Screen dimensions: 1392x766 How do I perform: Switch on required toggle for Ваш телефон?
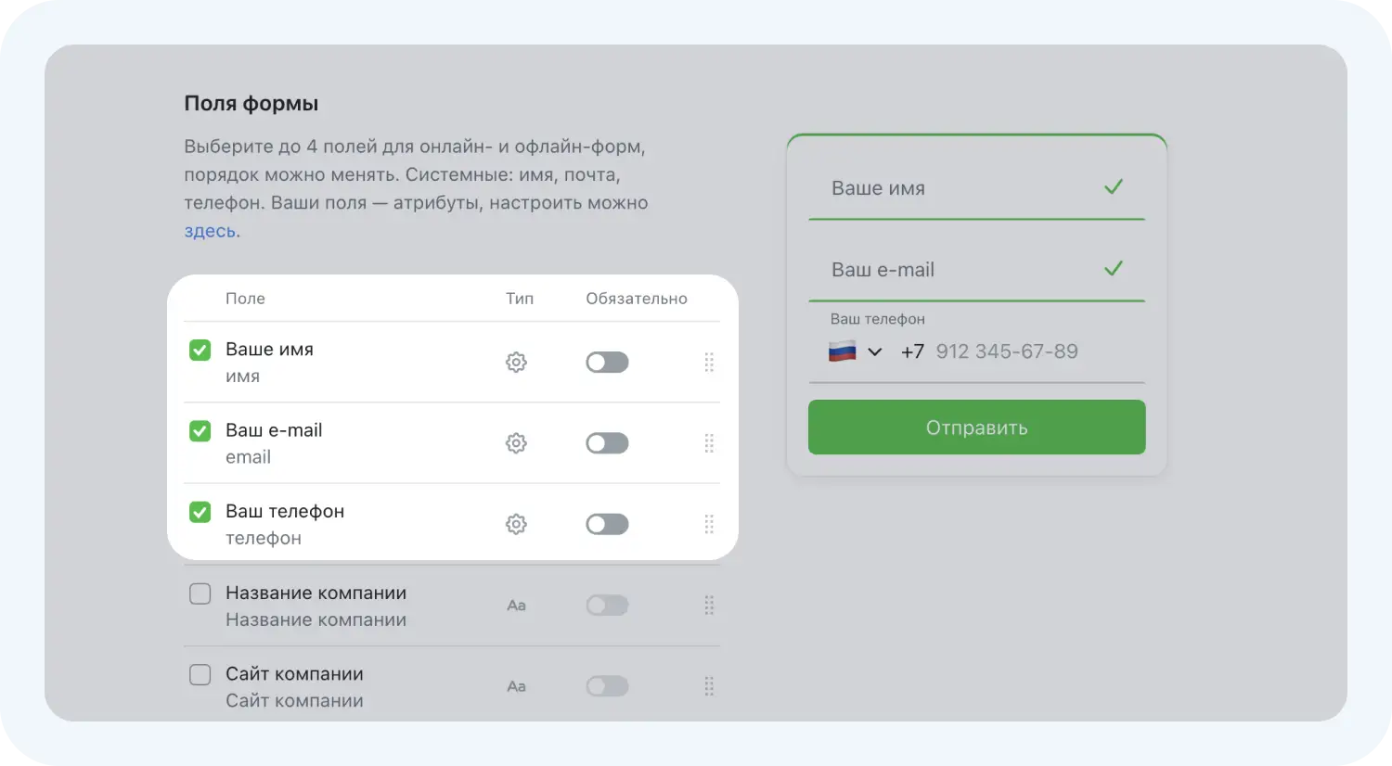tap(607, 524)
